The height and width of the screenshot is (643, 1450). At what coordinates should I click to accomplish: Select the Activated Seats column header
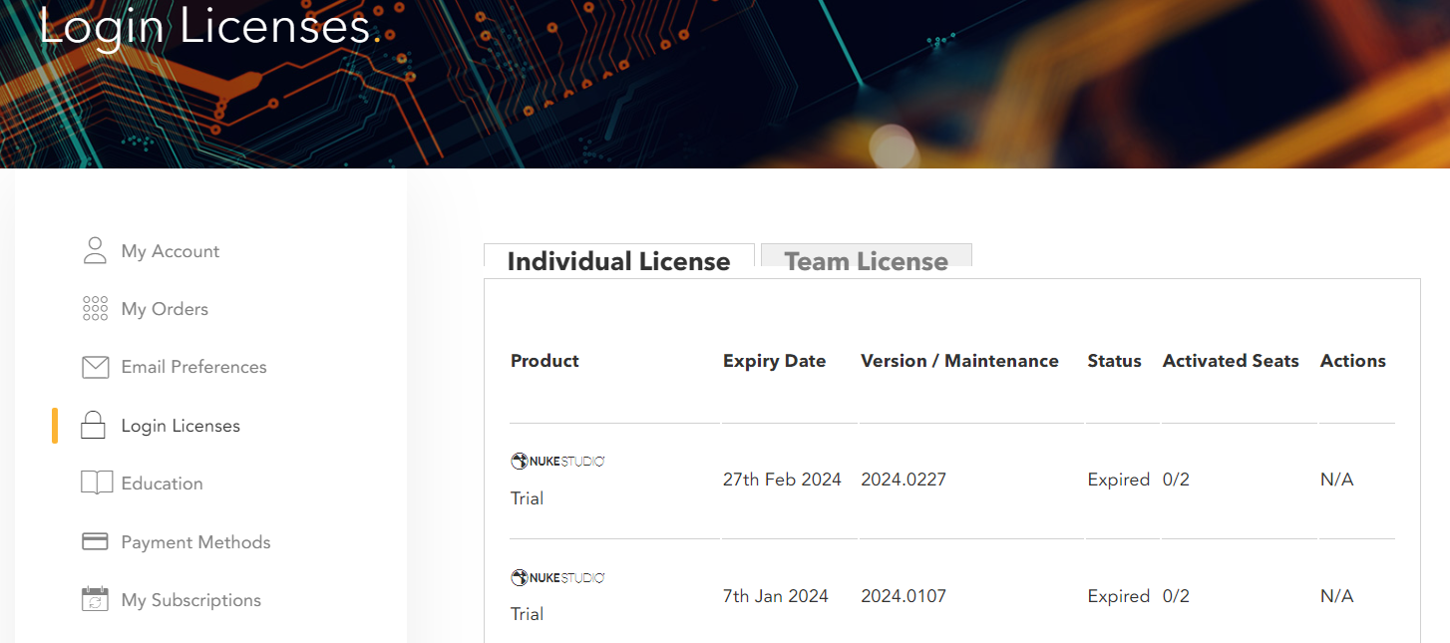[1230, 361]
